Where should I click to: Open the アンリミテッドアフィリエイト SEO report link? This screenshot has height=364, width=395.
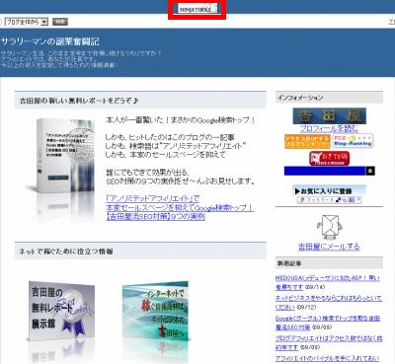[180, 207]
